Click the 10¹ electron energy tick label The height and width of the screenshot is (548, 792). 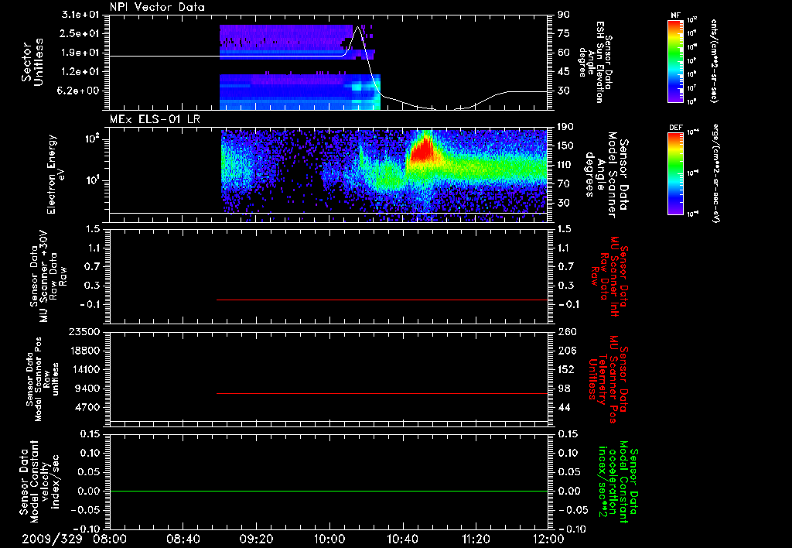(92, 180)
